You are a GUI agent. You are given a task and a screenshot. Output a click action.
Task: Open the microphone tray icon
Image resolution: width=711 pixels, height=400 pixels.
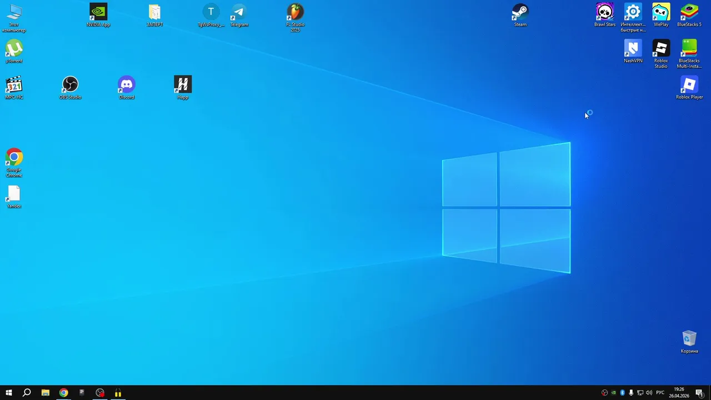pyautogui.click(x=631, y=393)
